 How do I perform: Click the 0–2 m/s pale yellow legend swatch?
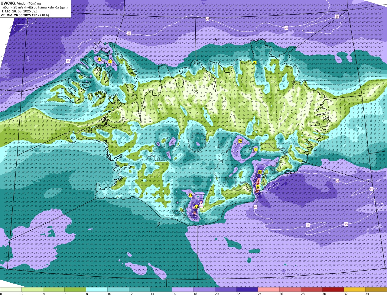click(x=11, y=289)
